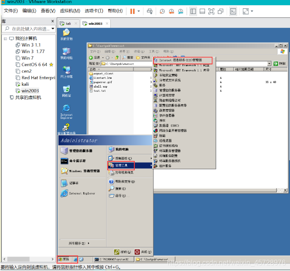This screenshot has width=290, height=271.
Task: Click the take snapshot clock icon
Action: [162, 11]
